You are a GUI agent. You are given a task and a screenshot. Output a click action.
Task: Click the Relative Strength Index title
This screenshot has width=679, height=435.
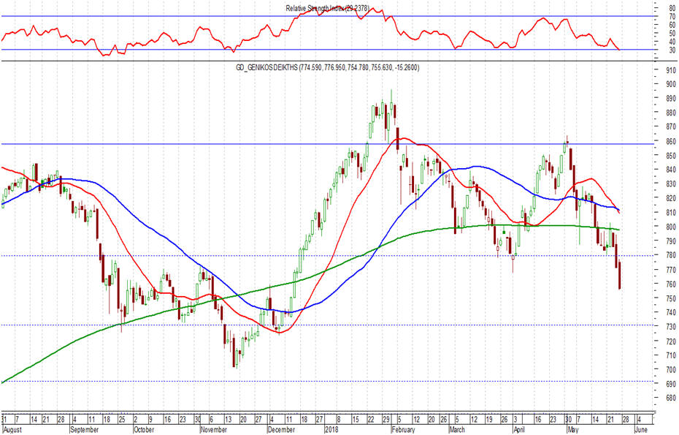327,8
